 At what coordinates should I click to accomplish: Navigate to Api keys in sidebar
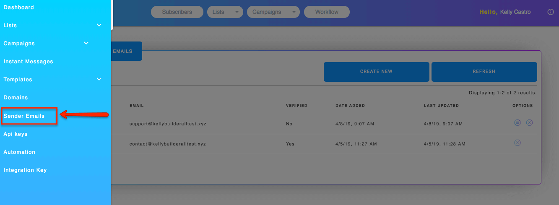tap(16, 134)
